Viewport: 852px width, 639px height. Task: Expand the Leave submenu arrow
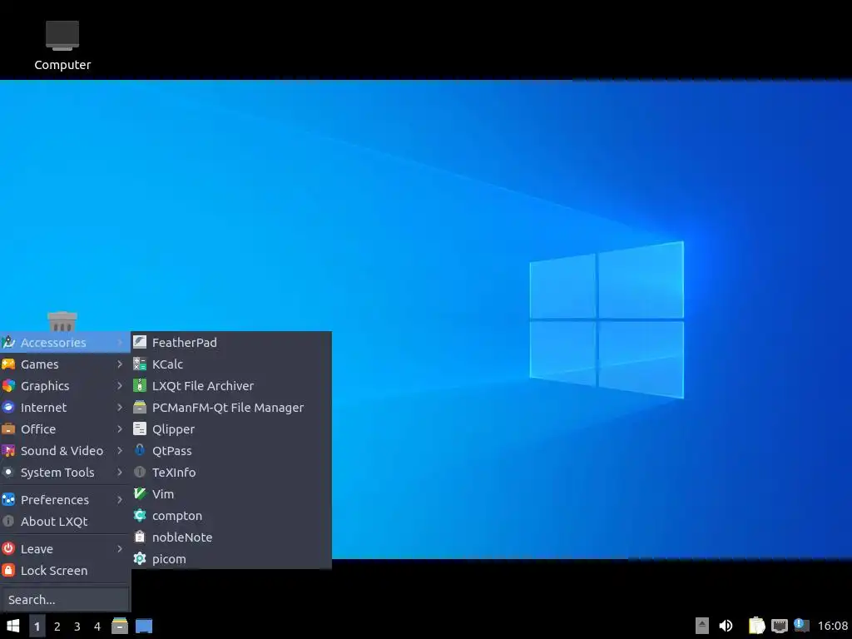(x=120, y=549)
